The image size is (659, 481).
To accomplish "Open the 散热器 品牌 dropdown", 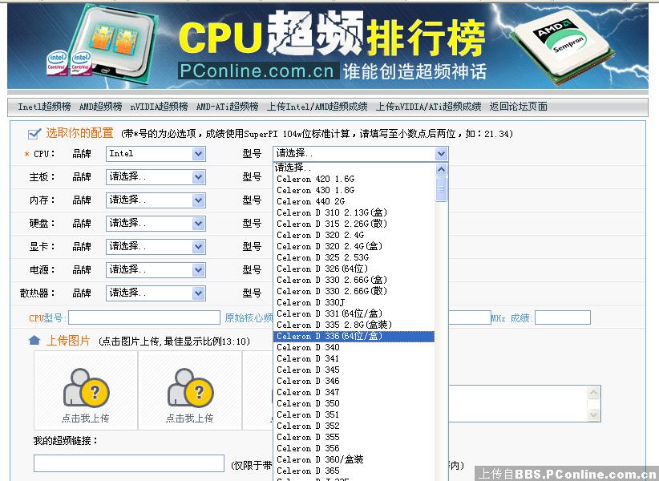I will click(x=156, y=293).
